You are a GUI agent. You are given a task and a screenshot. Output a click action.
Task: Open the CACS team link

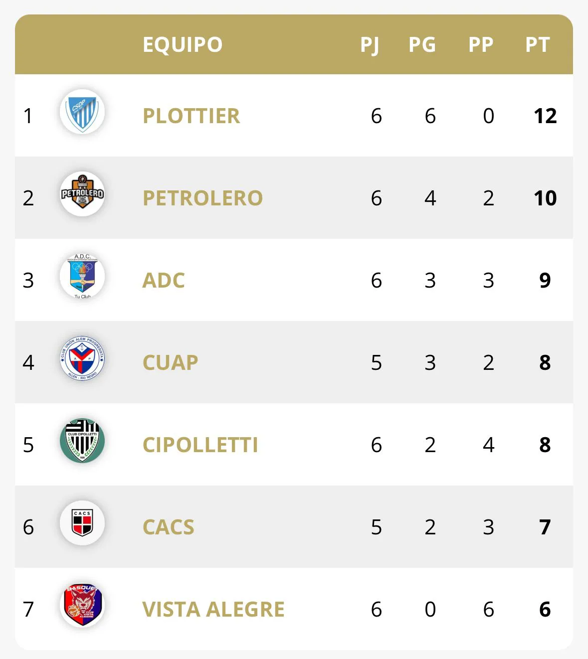168,527
